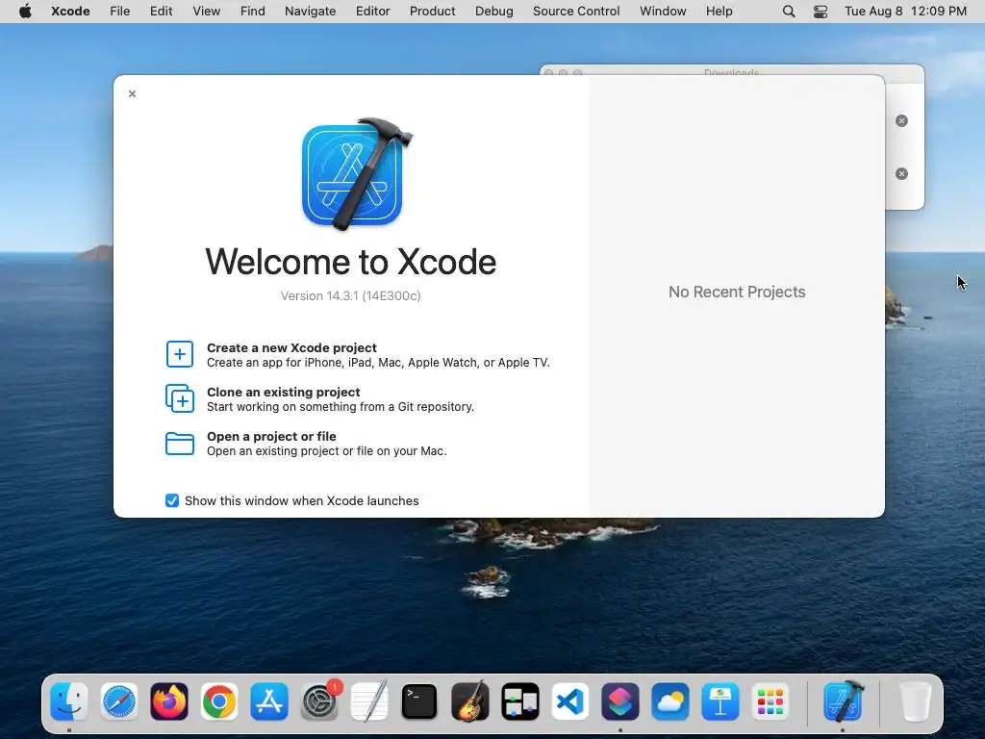Open TextEdit from the Dock
The width and height of the screenshot is (985, 739).
tap(369, 701)
